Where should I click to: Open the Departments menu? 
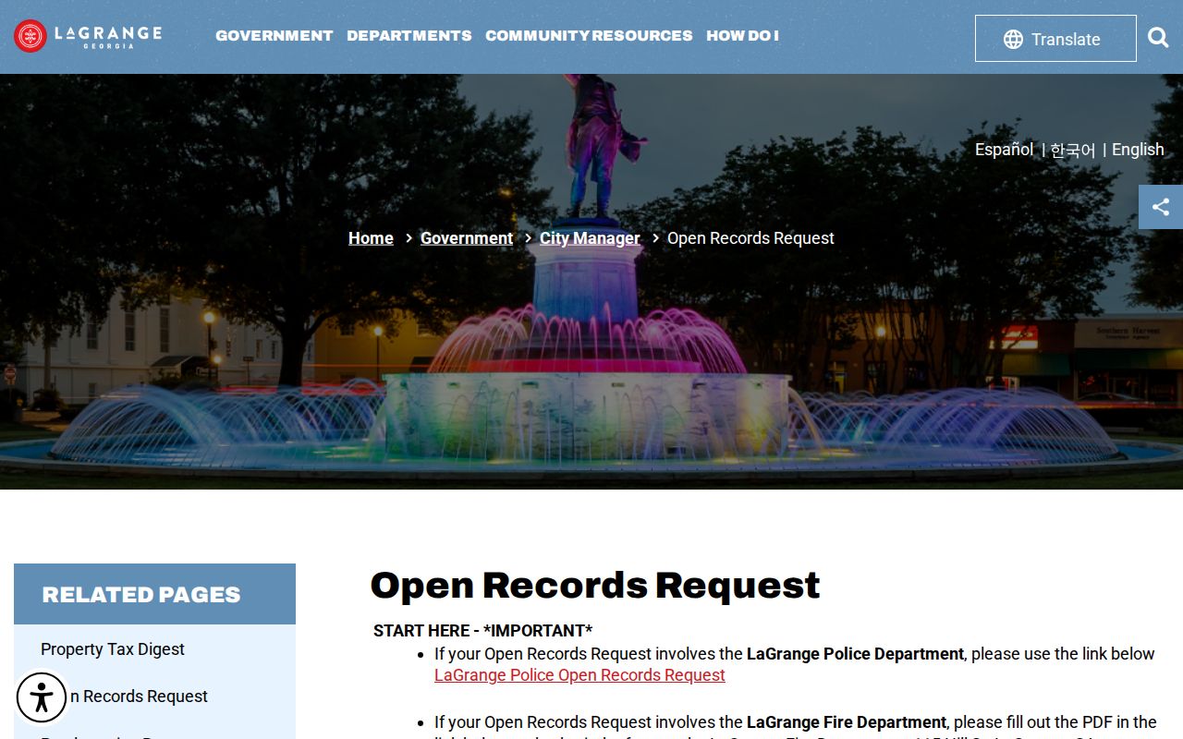pos(409,36)
